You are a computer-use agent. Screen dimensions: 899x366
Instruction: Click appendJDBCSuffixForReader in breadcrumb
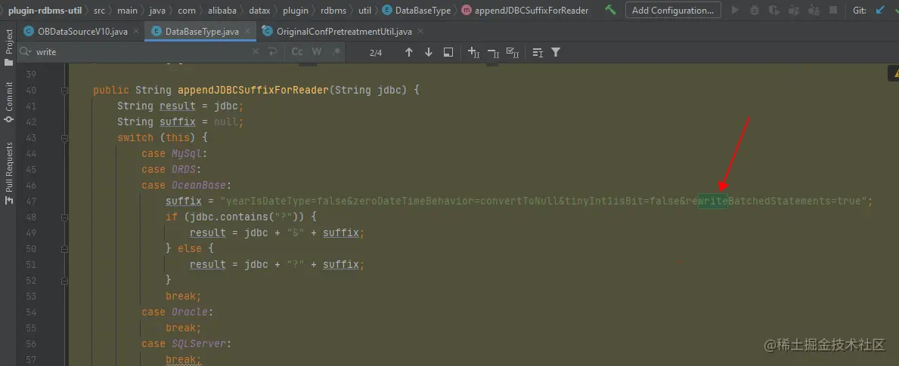tap(525, 11)
